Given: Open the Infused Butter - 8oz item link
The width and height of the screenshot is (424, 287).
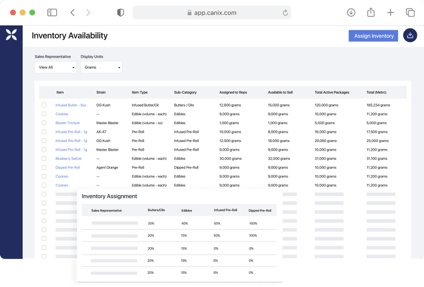Looking at the screenshot, I should pos(71,105).
